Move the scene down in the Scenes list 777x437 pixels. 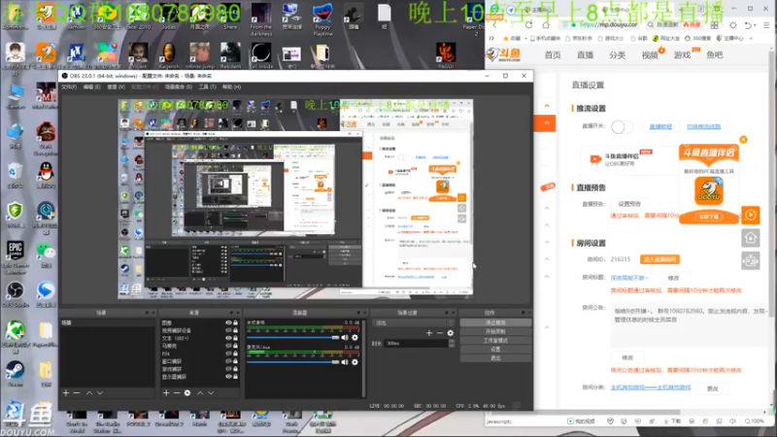tap(100, 393)
